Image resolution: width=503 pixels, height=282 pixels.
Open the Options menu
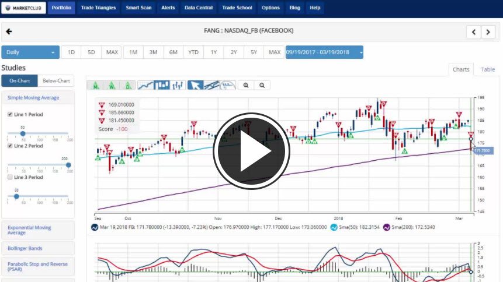pos(270,8)
